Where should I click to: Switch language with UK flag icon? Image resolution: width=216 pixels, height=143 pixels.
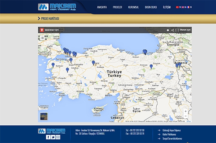(x=183, y=7)
